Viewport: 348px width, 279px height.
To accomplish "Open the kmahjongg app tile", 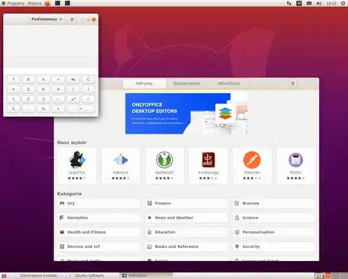I will [x=208, y=165].
